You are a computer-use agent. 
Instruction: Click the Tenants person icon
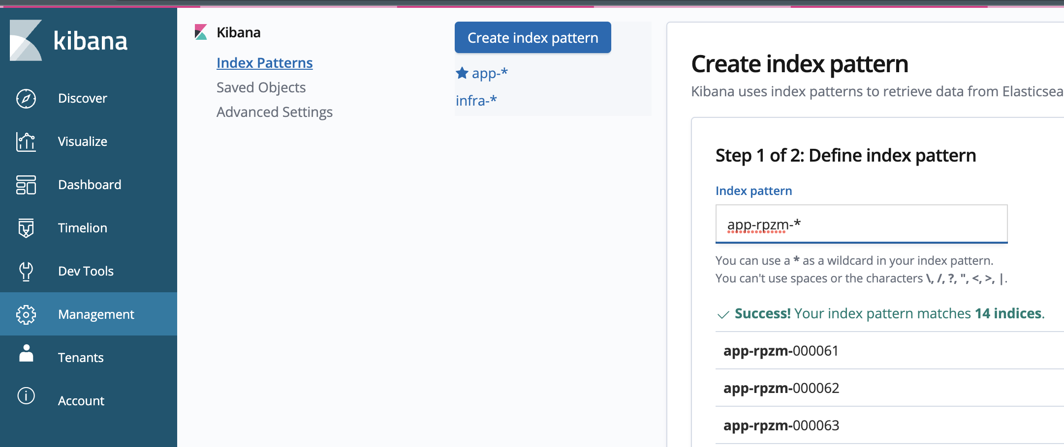pyautogui.click(x=26, y=353)
